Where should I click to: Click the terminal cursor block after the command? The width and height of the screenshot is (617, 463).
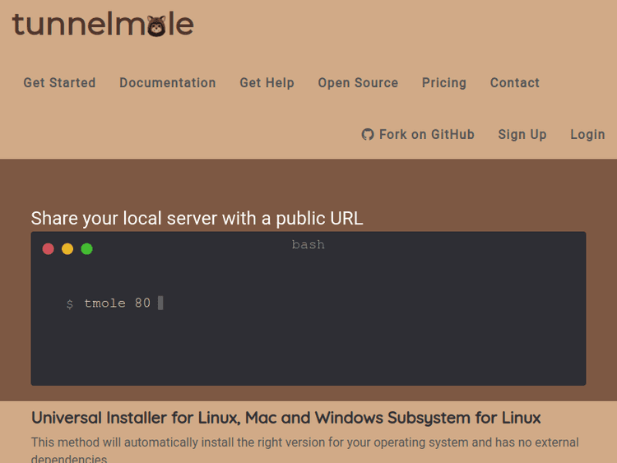(160, 303)
